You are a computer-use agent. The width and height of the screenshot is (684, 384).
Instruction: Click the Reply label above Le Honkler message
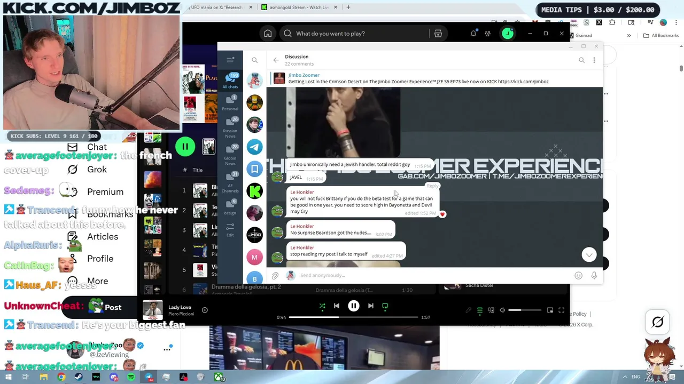(x=432, y=186)
